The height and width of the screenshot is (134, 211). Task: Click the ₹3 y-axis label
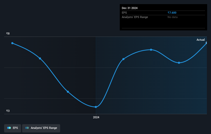point(8,111)
